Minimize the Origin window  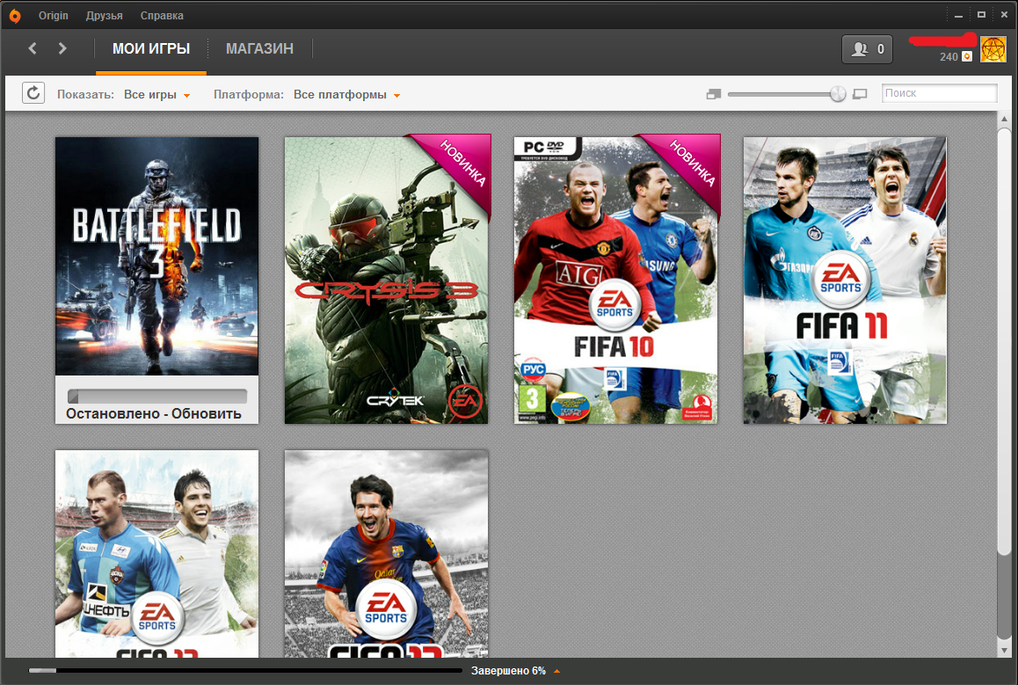pyautogui.click(x=958, y=15)
